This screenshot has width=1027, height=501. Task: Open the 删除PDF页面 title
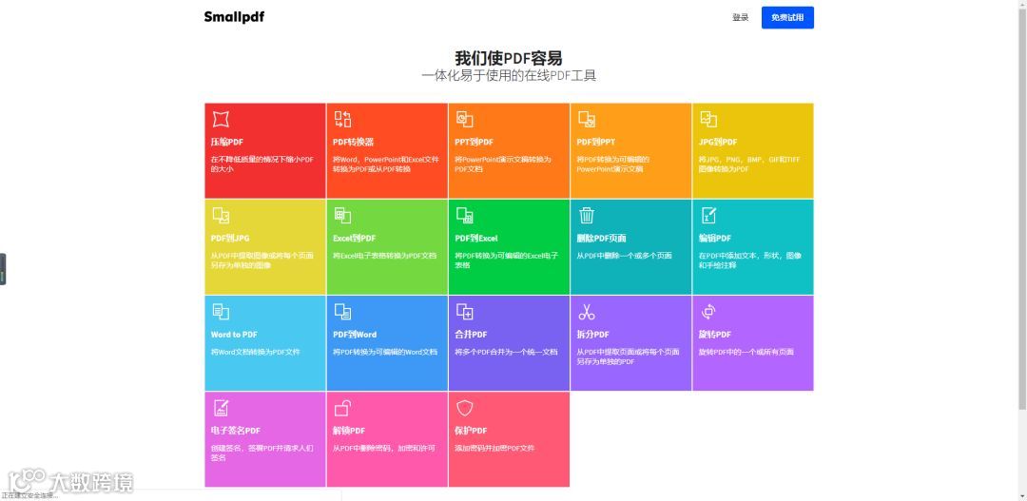601,239
